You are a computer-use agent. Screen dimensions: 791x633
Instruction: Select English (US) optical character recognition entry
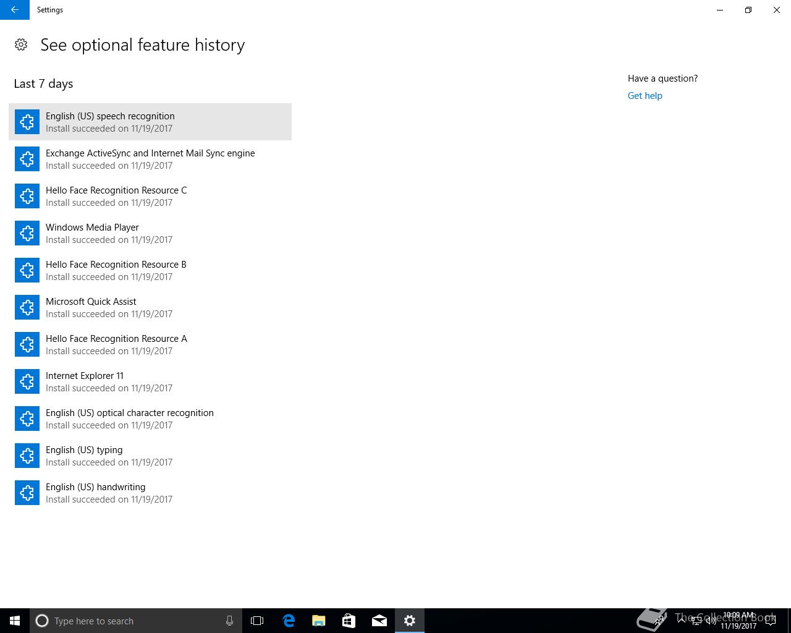[x=150, y=418]
